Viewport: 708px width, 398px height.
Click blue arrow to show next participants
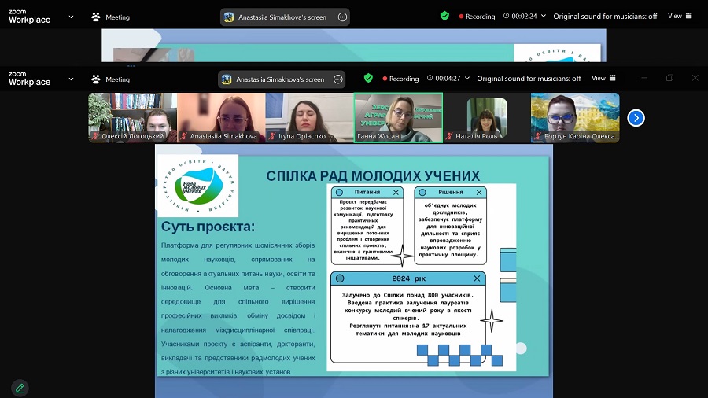(x=636, y=118)
